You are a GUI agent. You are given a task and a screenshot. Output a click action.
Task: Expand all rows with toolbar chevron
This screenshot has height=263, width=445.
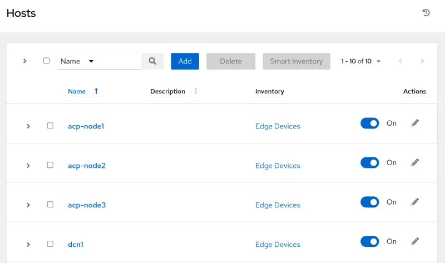(x=25, y=61)
